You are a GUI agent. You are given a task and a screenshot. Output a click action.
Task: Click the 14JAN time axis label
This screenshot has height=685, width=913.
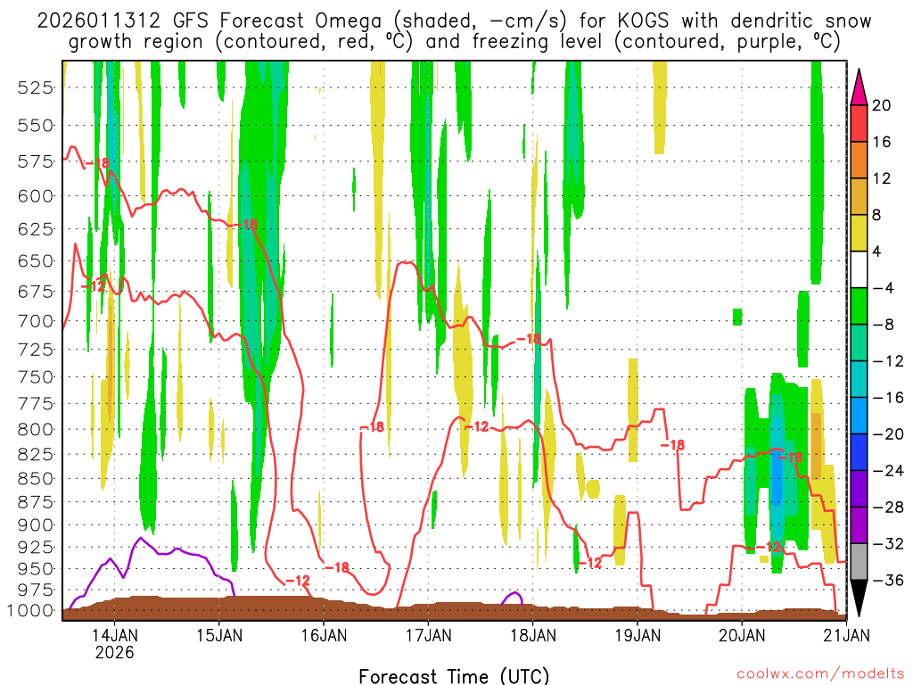tap(114, 635)
